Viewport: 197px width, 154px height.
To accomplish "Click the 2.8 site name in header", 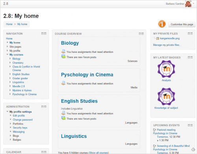I will [6, 4].
